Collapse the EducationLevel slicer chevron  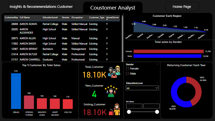157,83
